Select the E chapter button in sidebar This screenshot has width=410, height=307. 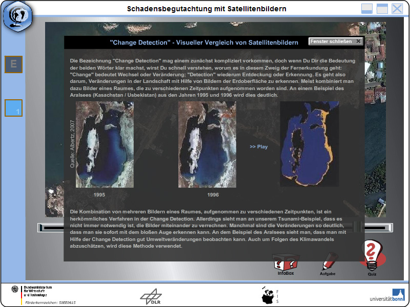click(14, 64)
